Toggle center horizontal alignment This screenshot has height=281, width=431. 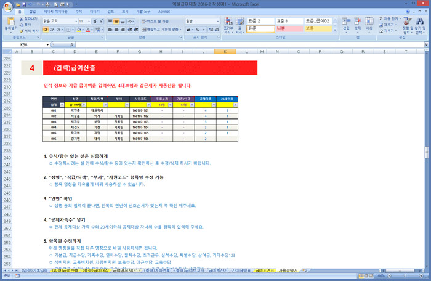click(x=116, y=30)
